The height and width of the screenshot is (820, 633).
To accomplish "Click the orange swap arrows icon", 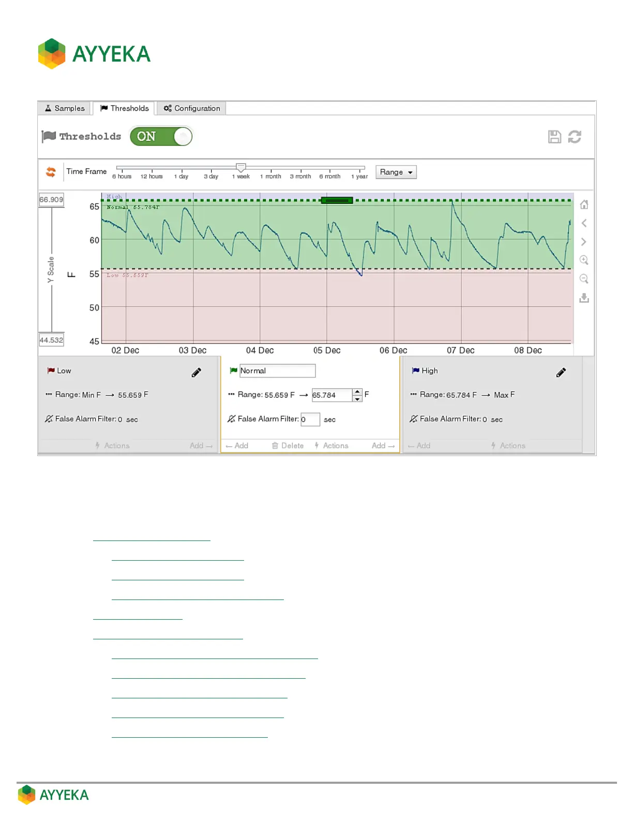I will coord(51,172).
